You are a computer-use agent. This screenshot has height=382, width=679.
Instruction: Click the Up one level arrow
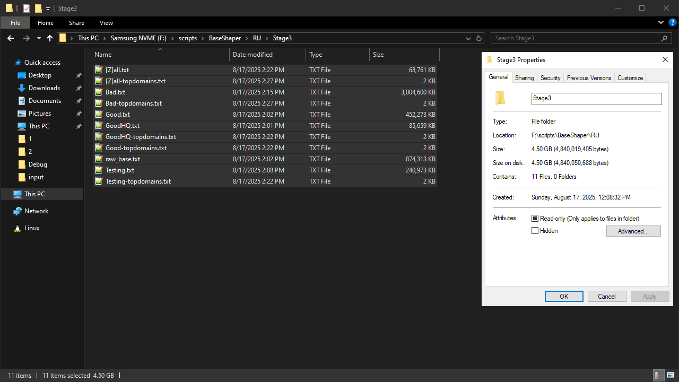pyautogui.click(x=50, y=38)
